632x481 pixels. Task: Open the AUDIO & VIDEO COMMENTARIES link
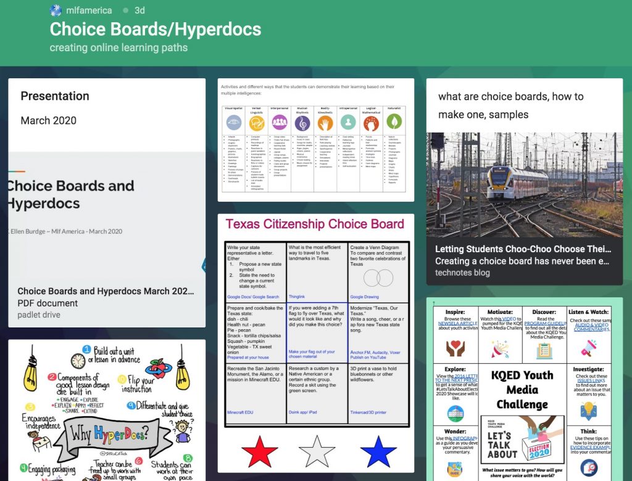591,327
